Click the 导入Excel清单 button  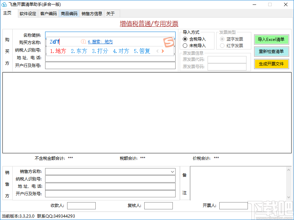[x=271, y=39]
